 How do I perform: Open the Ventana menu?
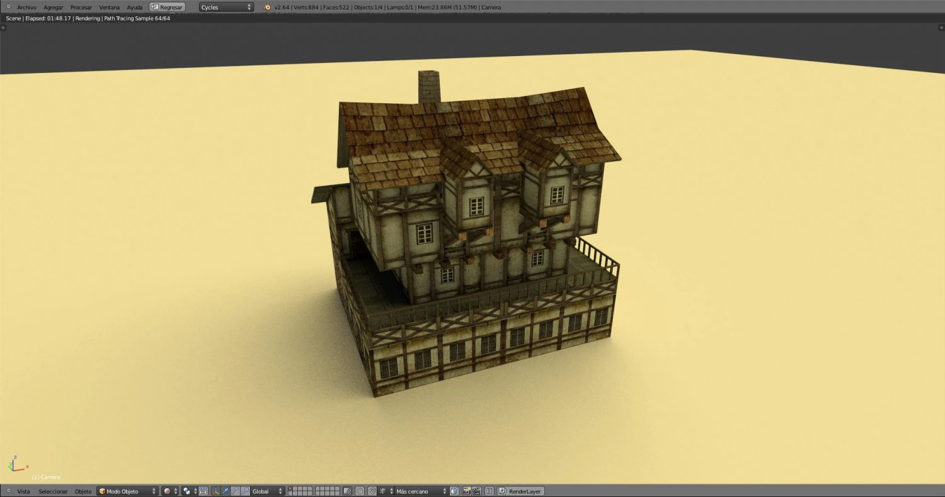click(x=109, y=7)
